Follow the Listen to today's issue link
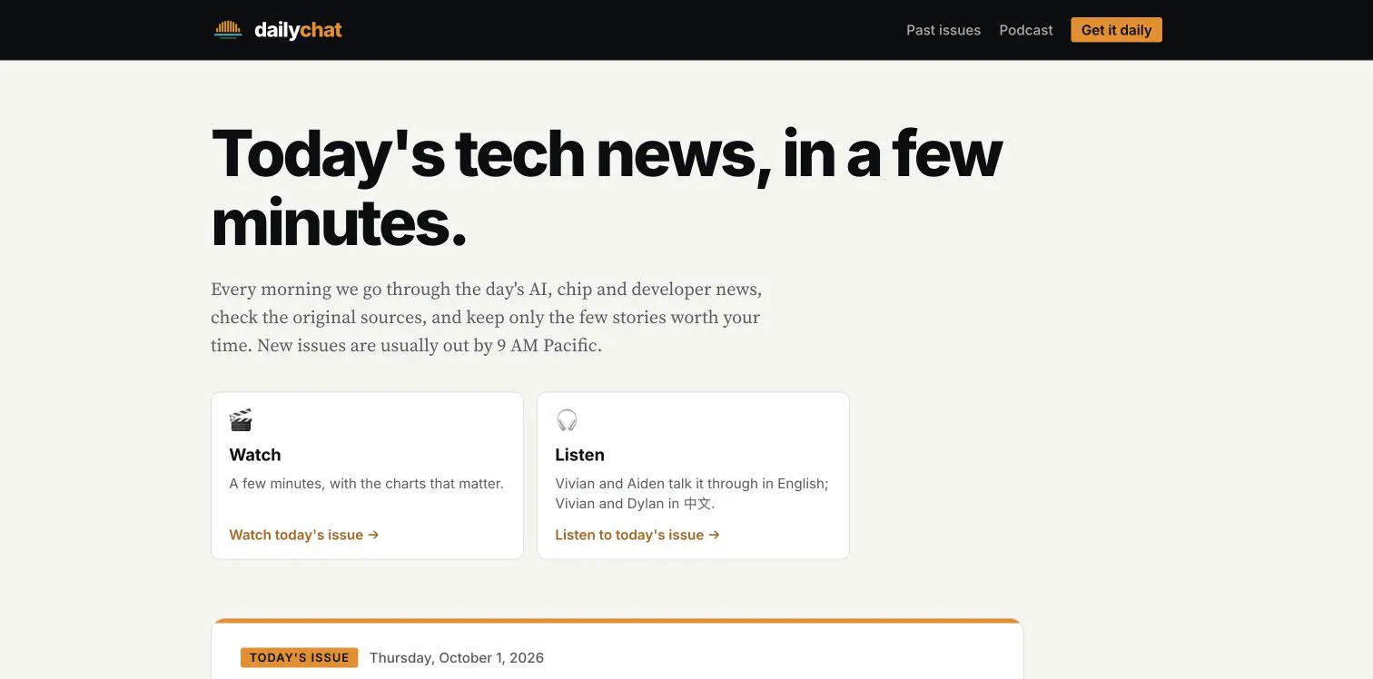 point(637,535)
